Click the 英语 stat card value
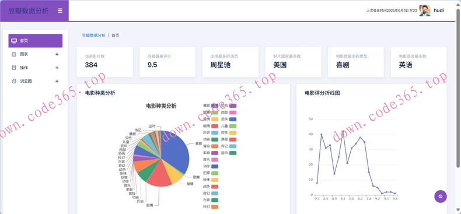 (x=406, y=65)
